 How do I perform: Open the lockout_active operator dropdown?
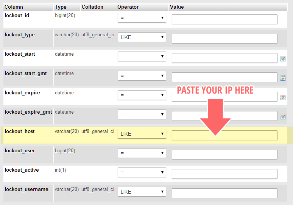coord(142,172)
